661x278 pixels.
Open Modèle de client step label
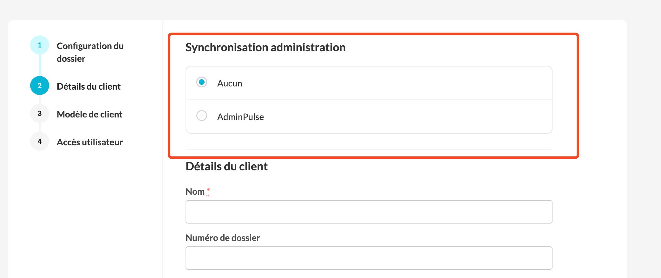pos(89,114)
